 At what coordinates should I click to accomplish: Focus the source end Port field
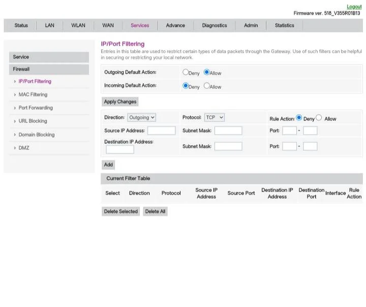pyautogui.click(x=310, y=131)
